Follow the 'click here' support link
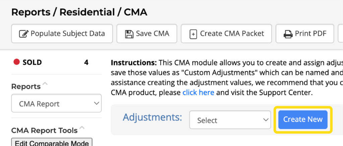This screenshot has width=343, height=146. 198,93
